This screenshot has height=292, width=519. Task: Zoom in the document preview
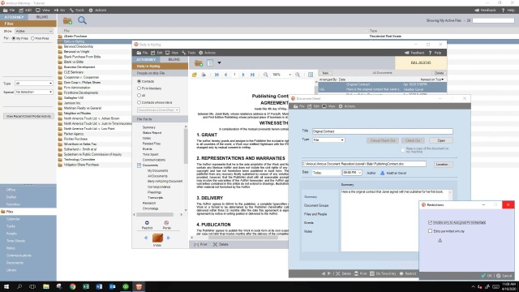point(298,75)
